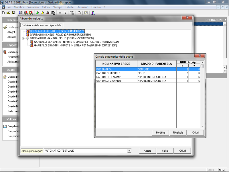Click the quote table scrollbar down arrow

tap(202, 126)
